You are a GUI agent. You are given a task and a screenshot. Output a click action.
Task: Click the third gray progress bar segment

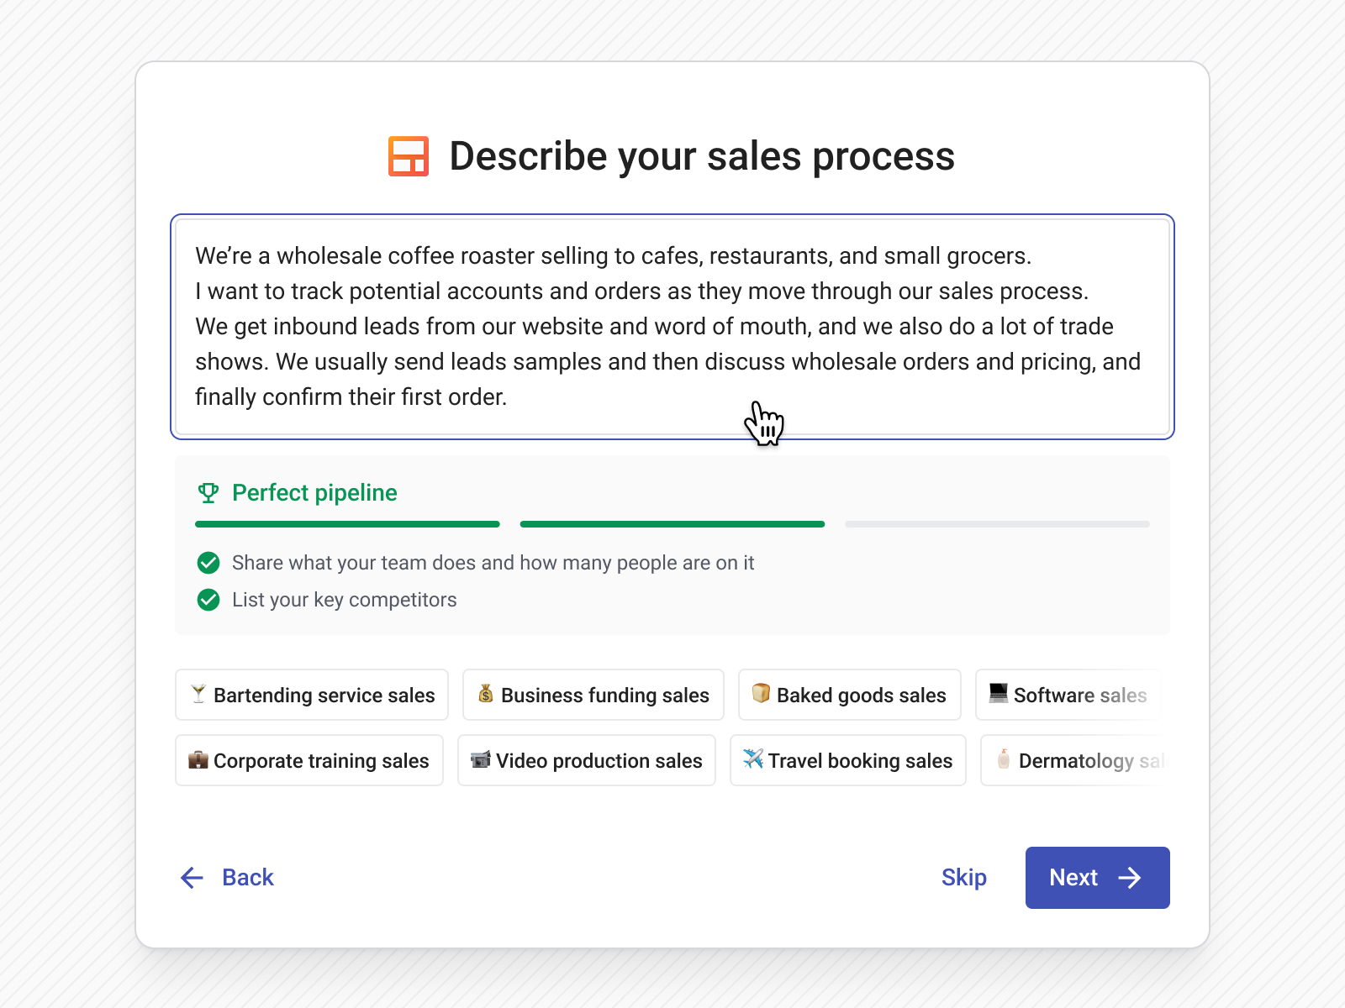(x=997, y=524)
